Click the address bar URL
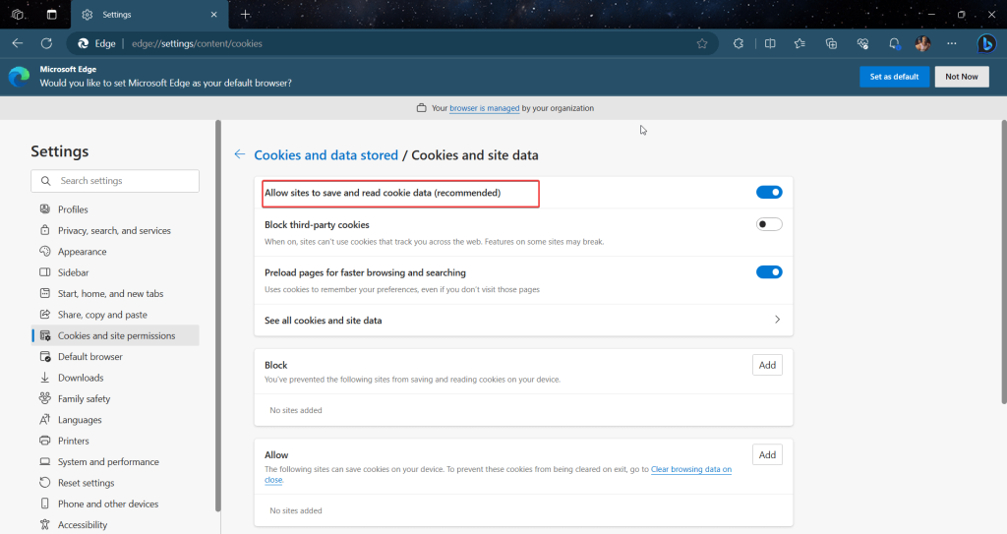This screenshot has width=1007, height=534. coord(197,43)
